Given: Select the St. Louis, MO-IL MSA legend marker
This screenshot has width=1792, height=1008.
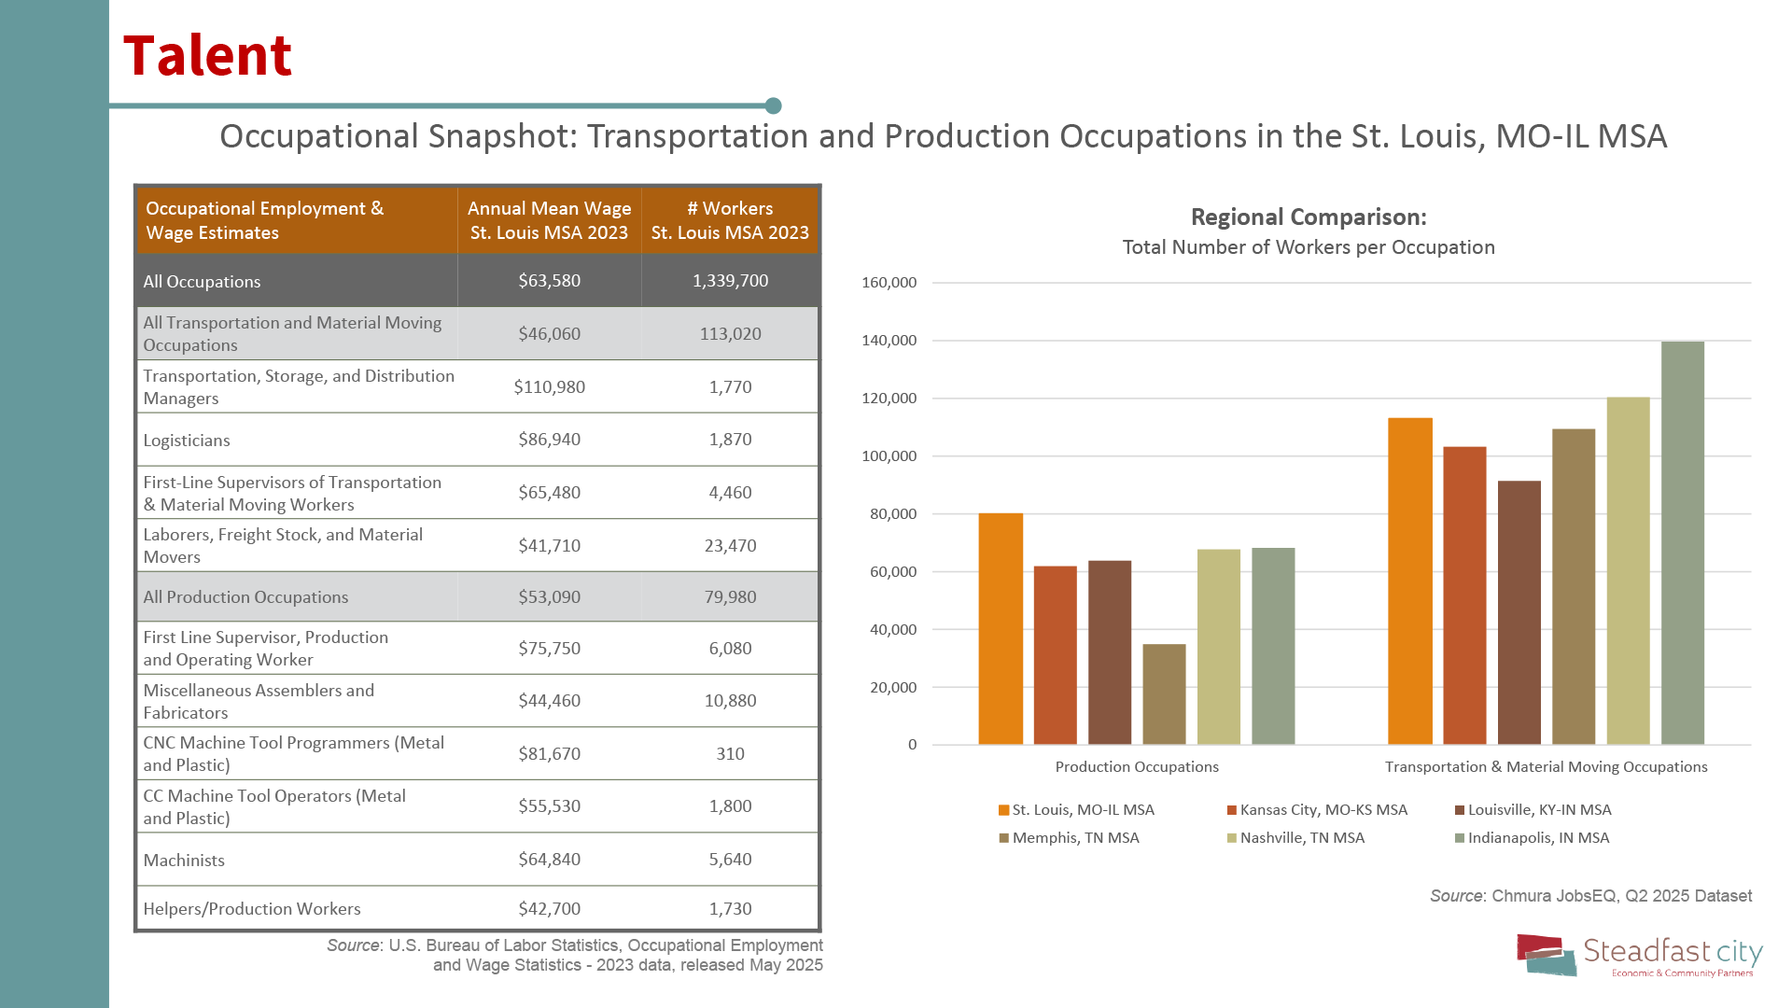Looking at the screenshot, I should (x=1005, y=810).
